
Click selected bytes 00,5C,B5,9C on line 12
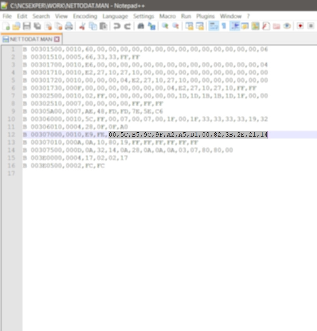tap(130, 135)
